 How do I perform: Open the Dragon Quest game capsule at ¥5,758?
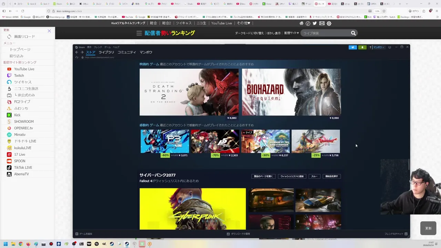pyautogui.click(x=316, y=141)
